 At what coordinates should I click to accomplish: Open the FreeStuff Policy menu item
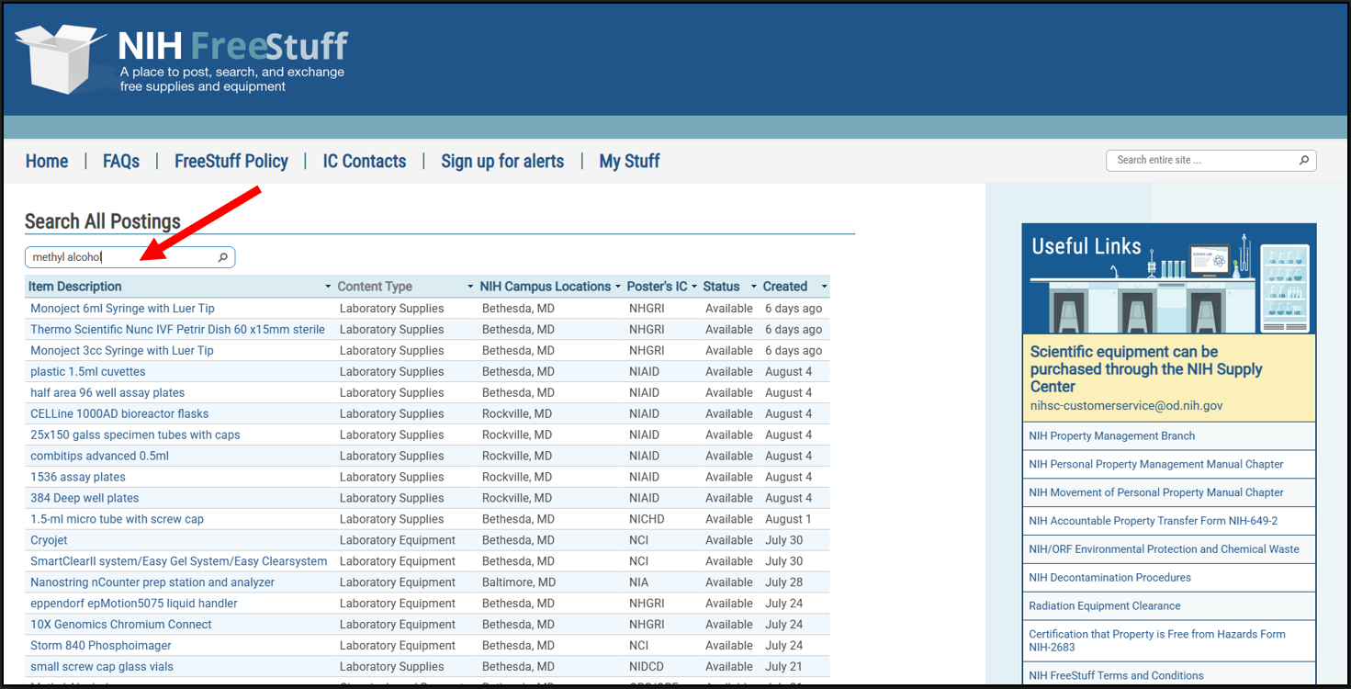[231, 162]
